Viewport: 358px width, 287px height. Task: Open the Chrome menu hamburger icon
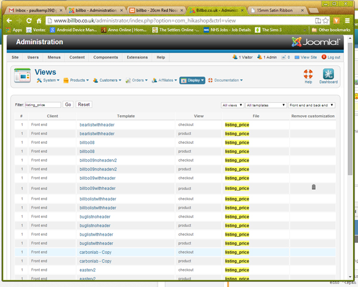point(347,20)
